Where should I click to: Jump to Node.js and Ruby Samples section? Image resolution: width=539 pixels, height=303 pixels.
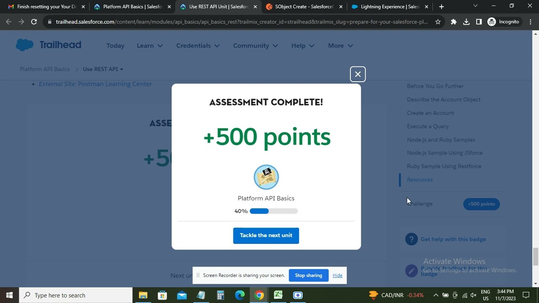440,140
